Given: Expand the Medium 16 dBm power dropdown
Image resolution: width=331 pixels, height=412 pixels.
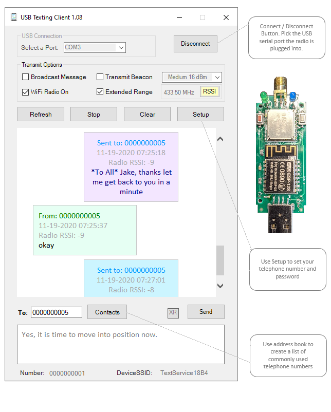Looking at the screenshot, I should click(192, 77).
